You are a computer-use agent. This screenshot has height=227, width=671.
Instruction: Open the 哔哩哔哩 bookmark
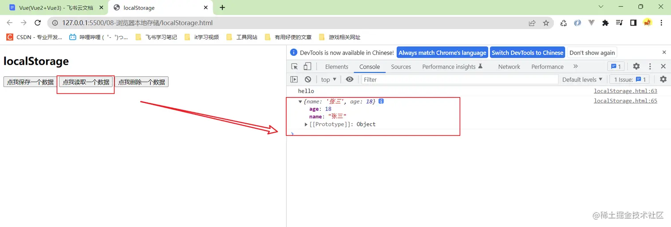coord(99,37)
